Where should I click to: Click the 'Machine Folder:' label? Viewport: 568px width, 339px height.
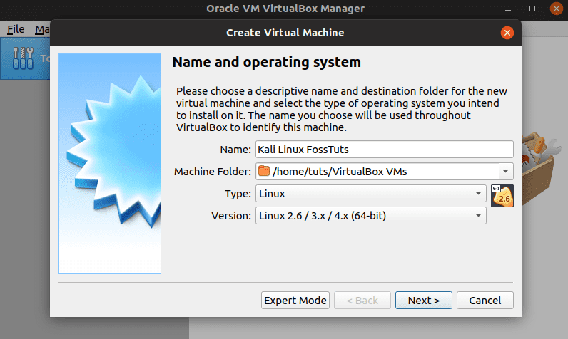coord(213,172)
